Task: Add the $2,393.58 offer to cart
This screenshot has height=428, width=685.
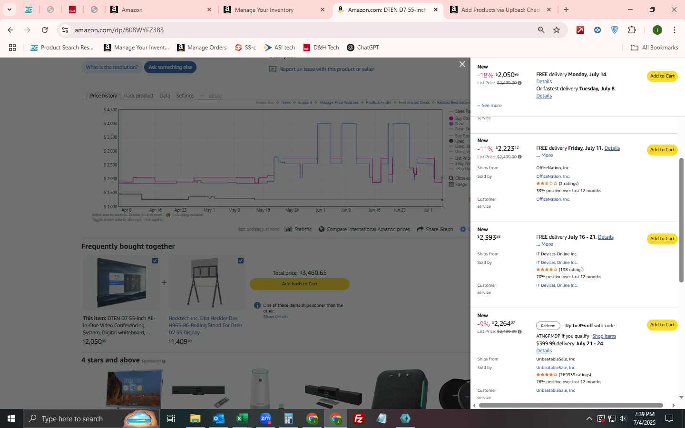Action: pyautogui.click(x=662, y=239)
